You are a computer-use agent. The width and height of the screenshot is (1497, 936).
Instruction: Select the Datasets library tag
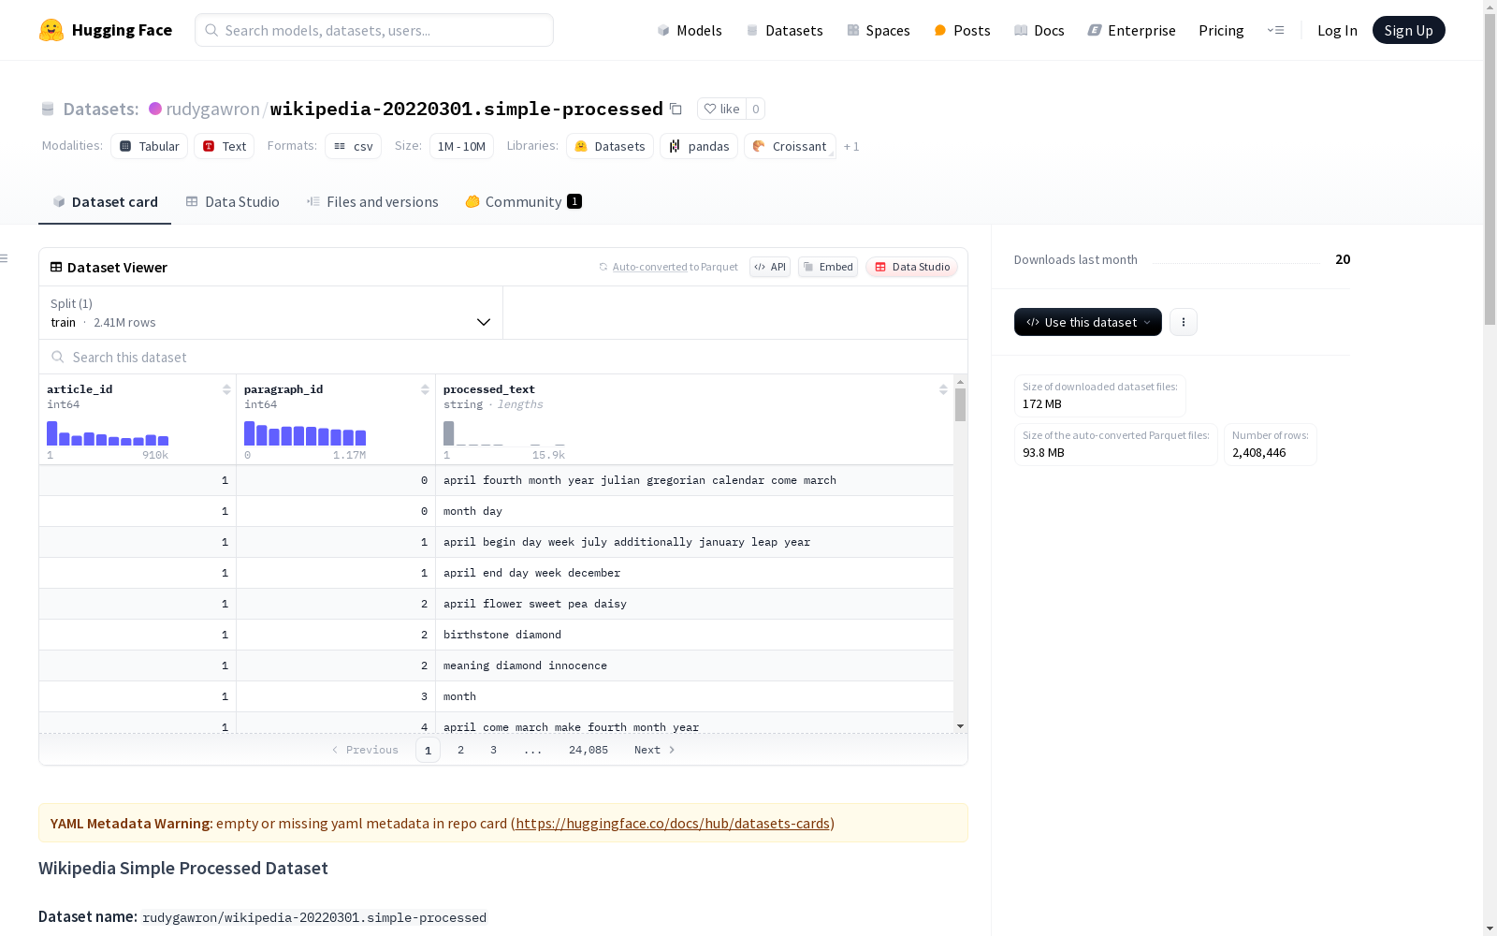[610, 146]
